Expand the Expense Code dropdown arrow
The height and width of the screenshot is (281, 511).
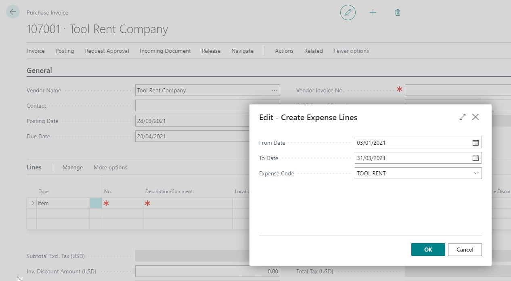pos(476,173)
